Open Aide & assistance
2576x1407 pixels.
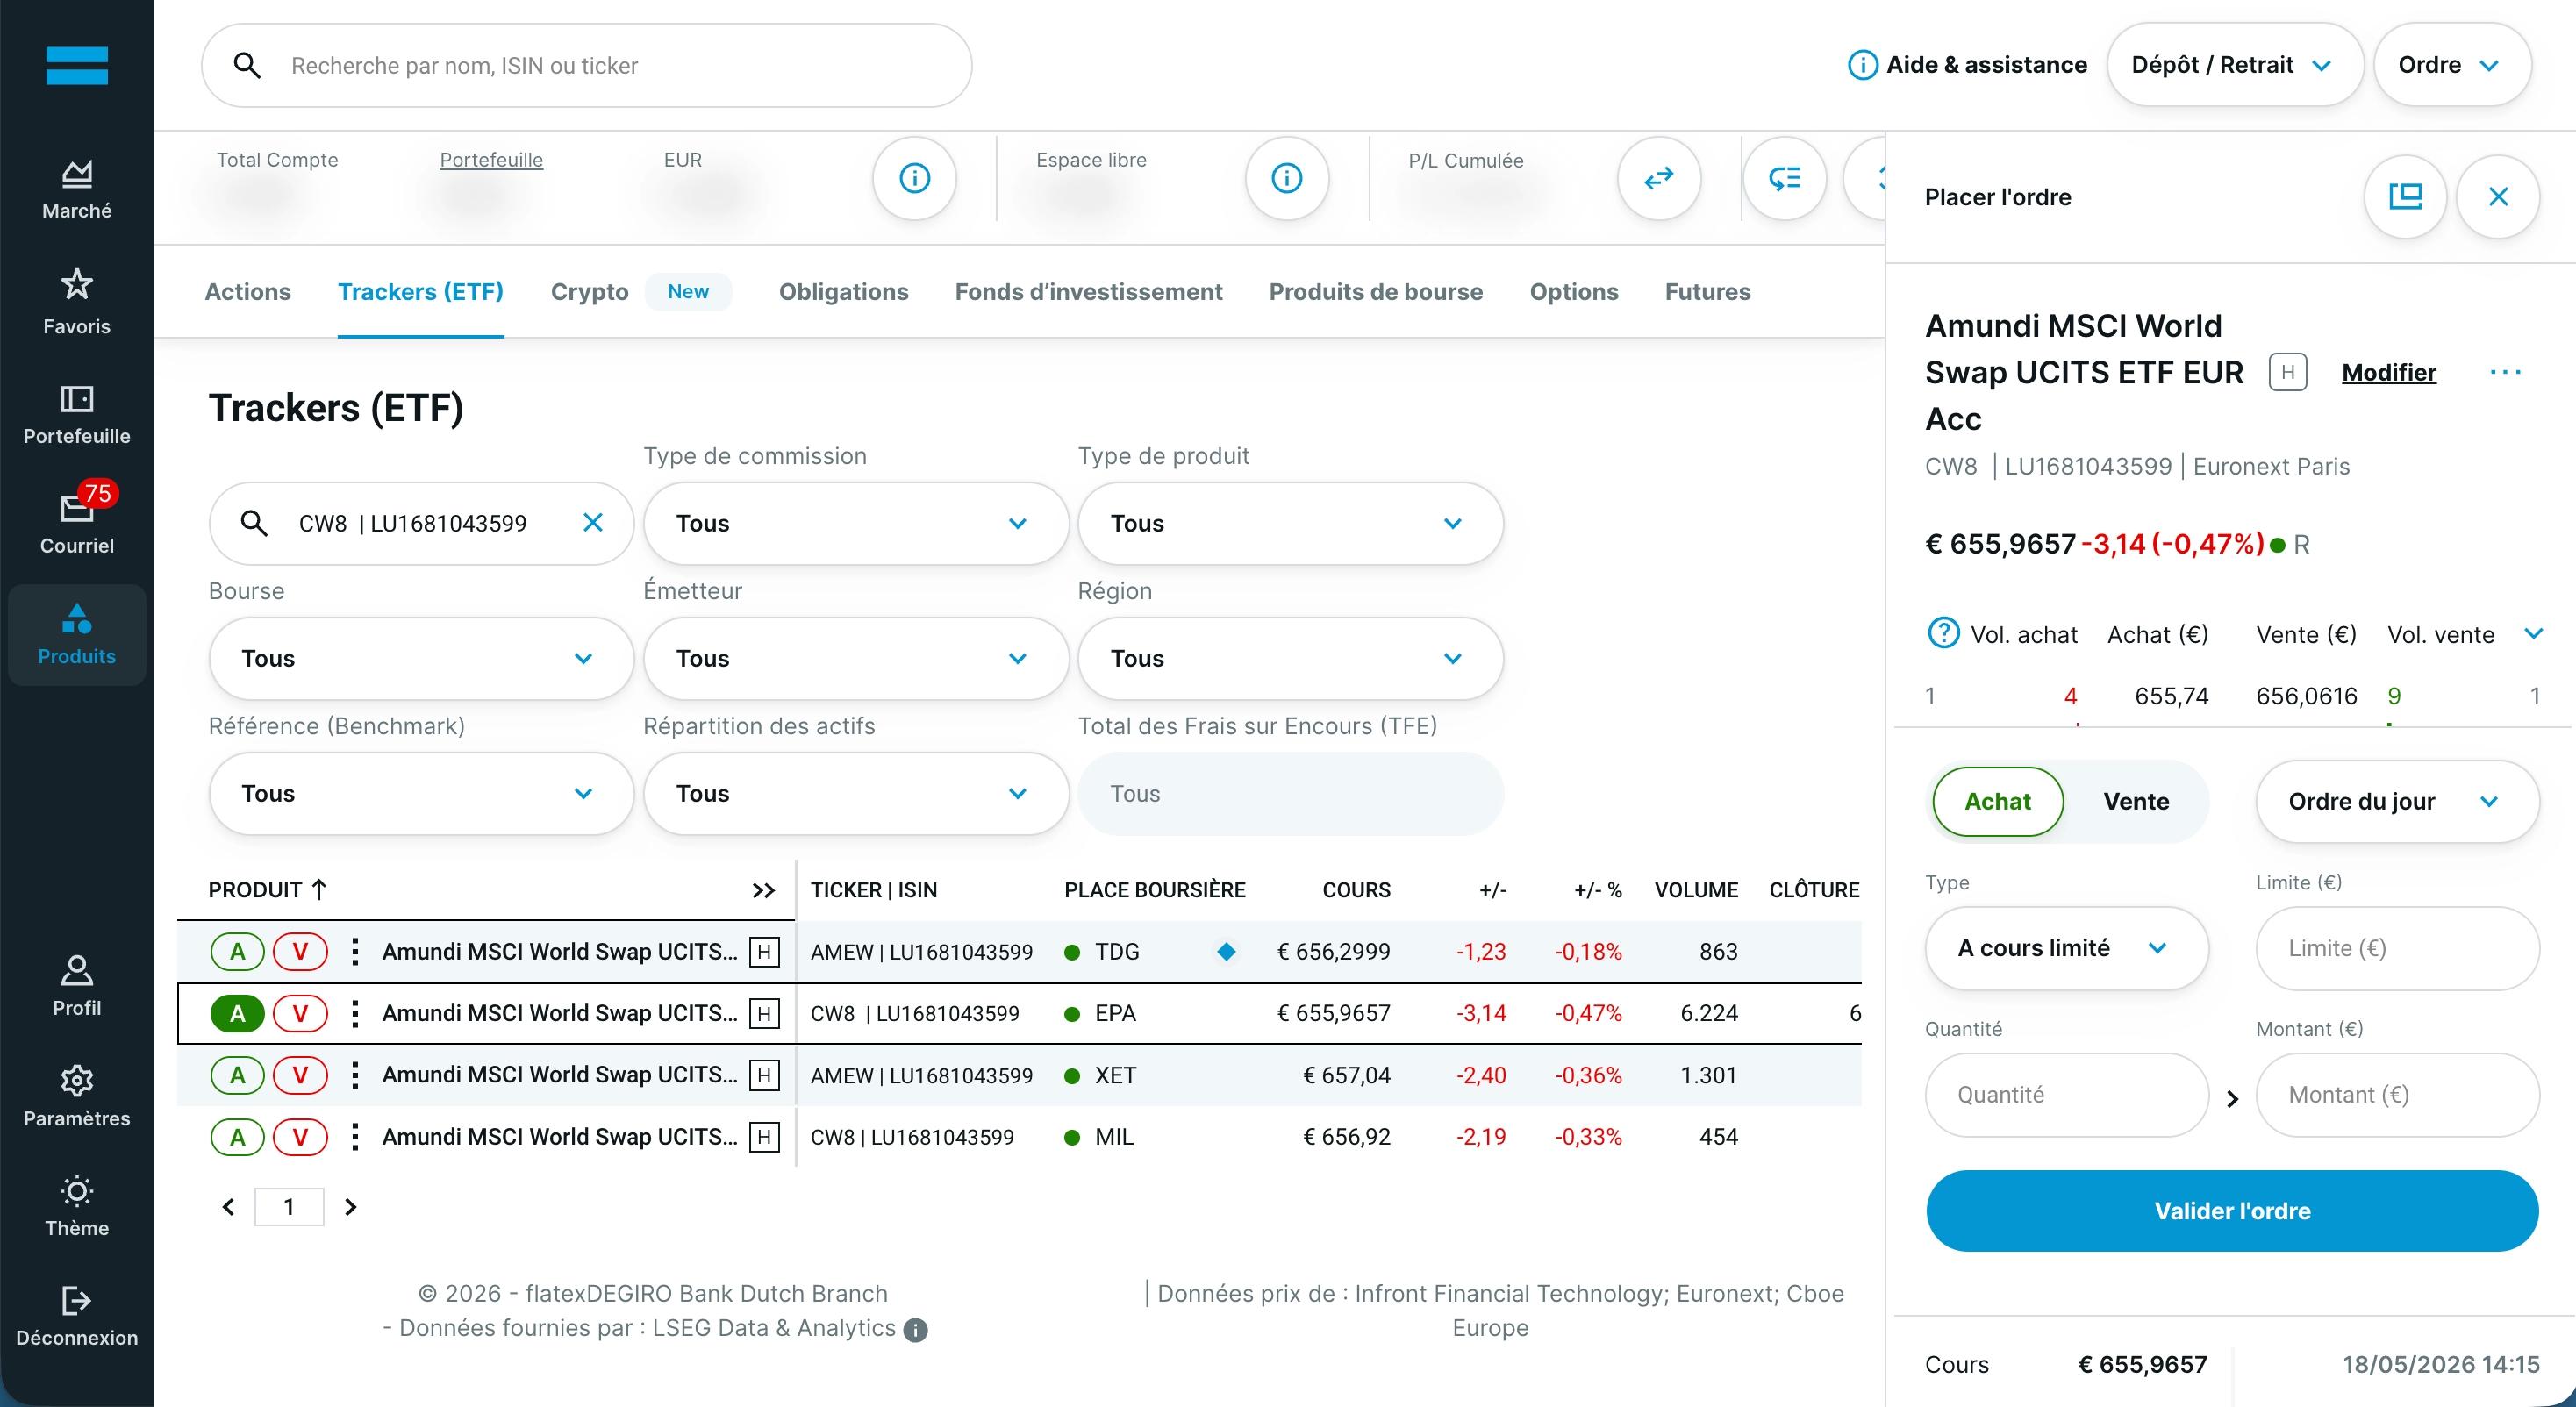pyautogui.click(x=1968, y=65)
